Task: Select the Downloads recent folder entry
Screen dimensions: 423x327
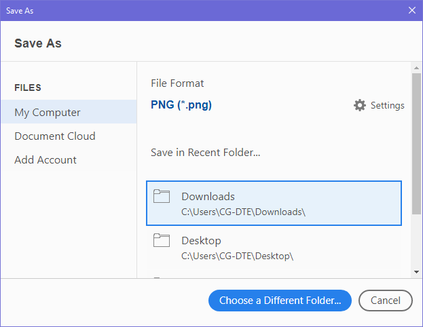Action: pos(274,203)
